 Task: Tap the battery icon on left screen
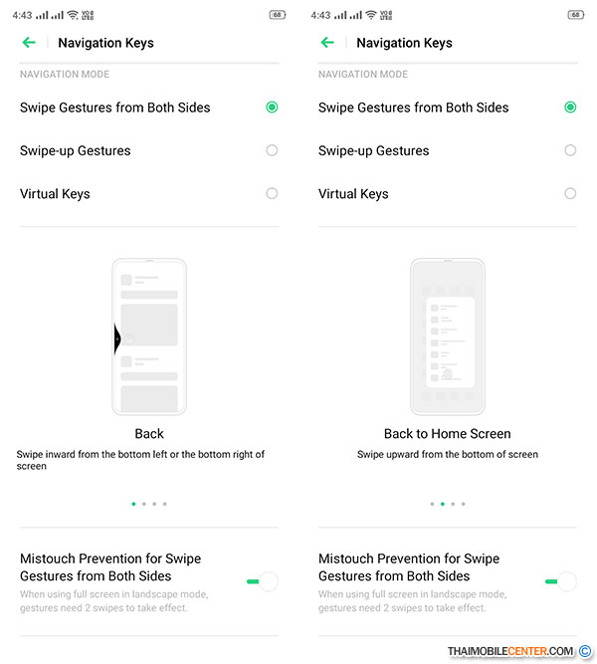pos(278,15)
